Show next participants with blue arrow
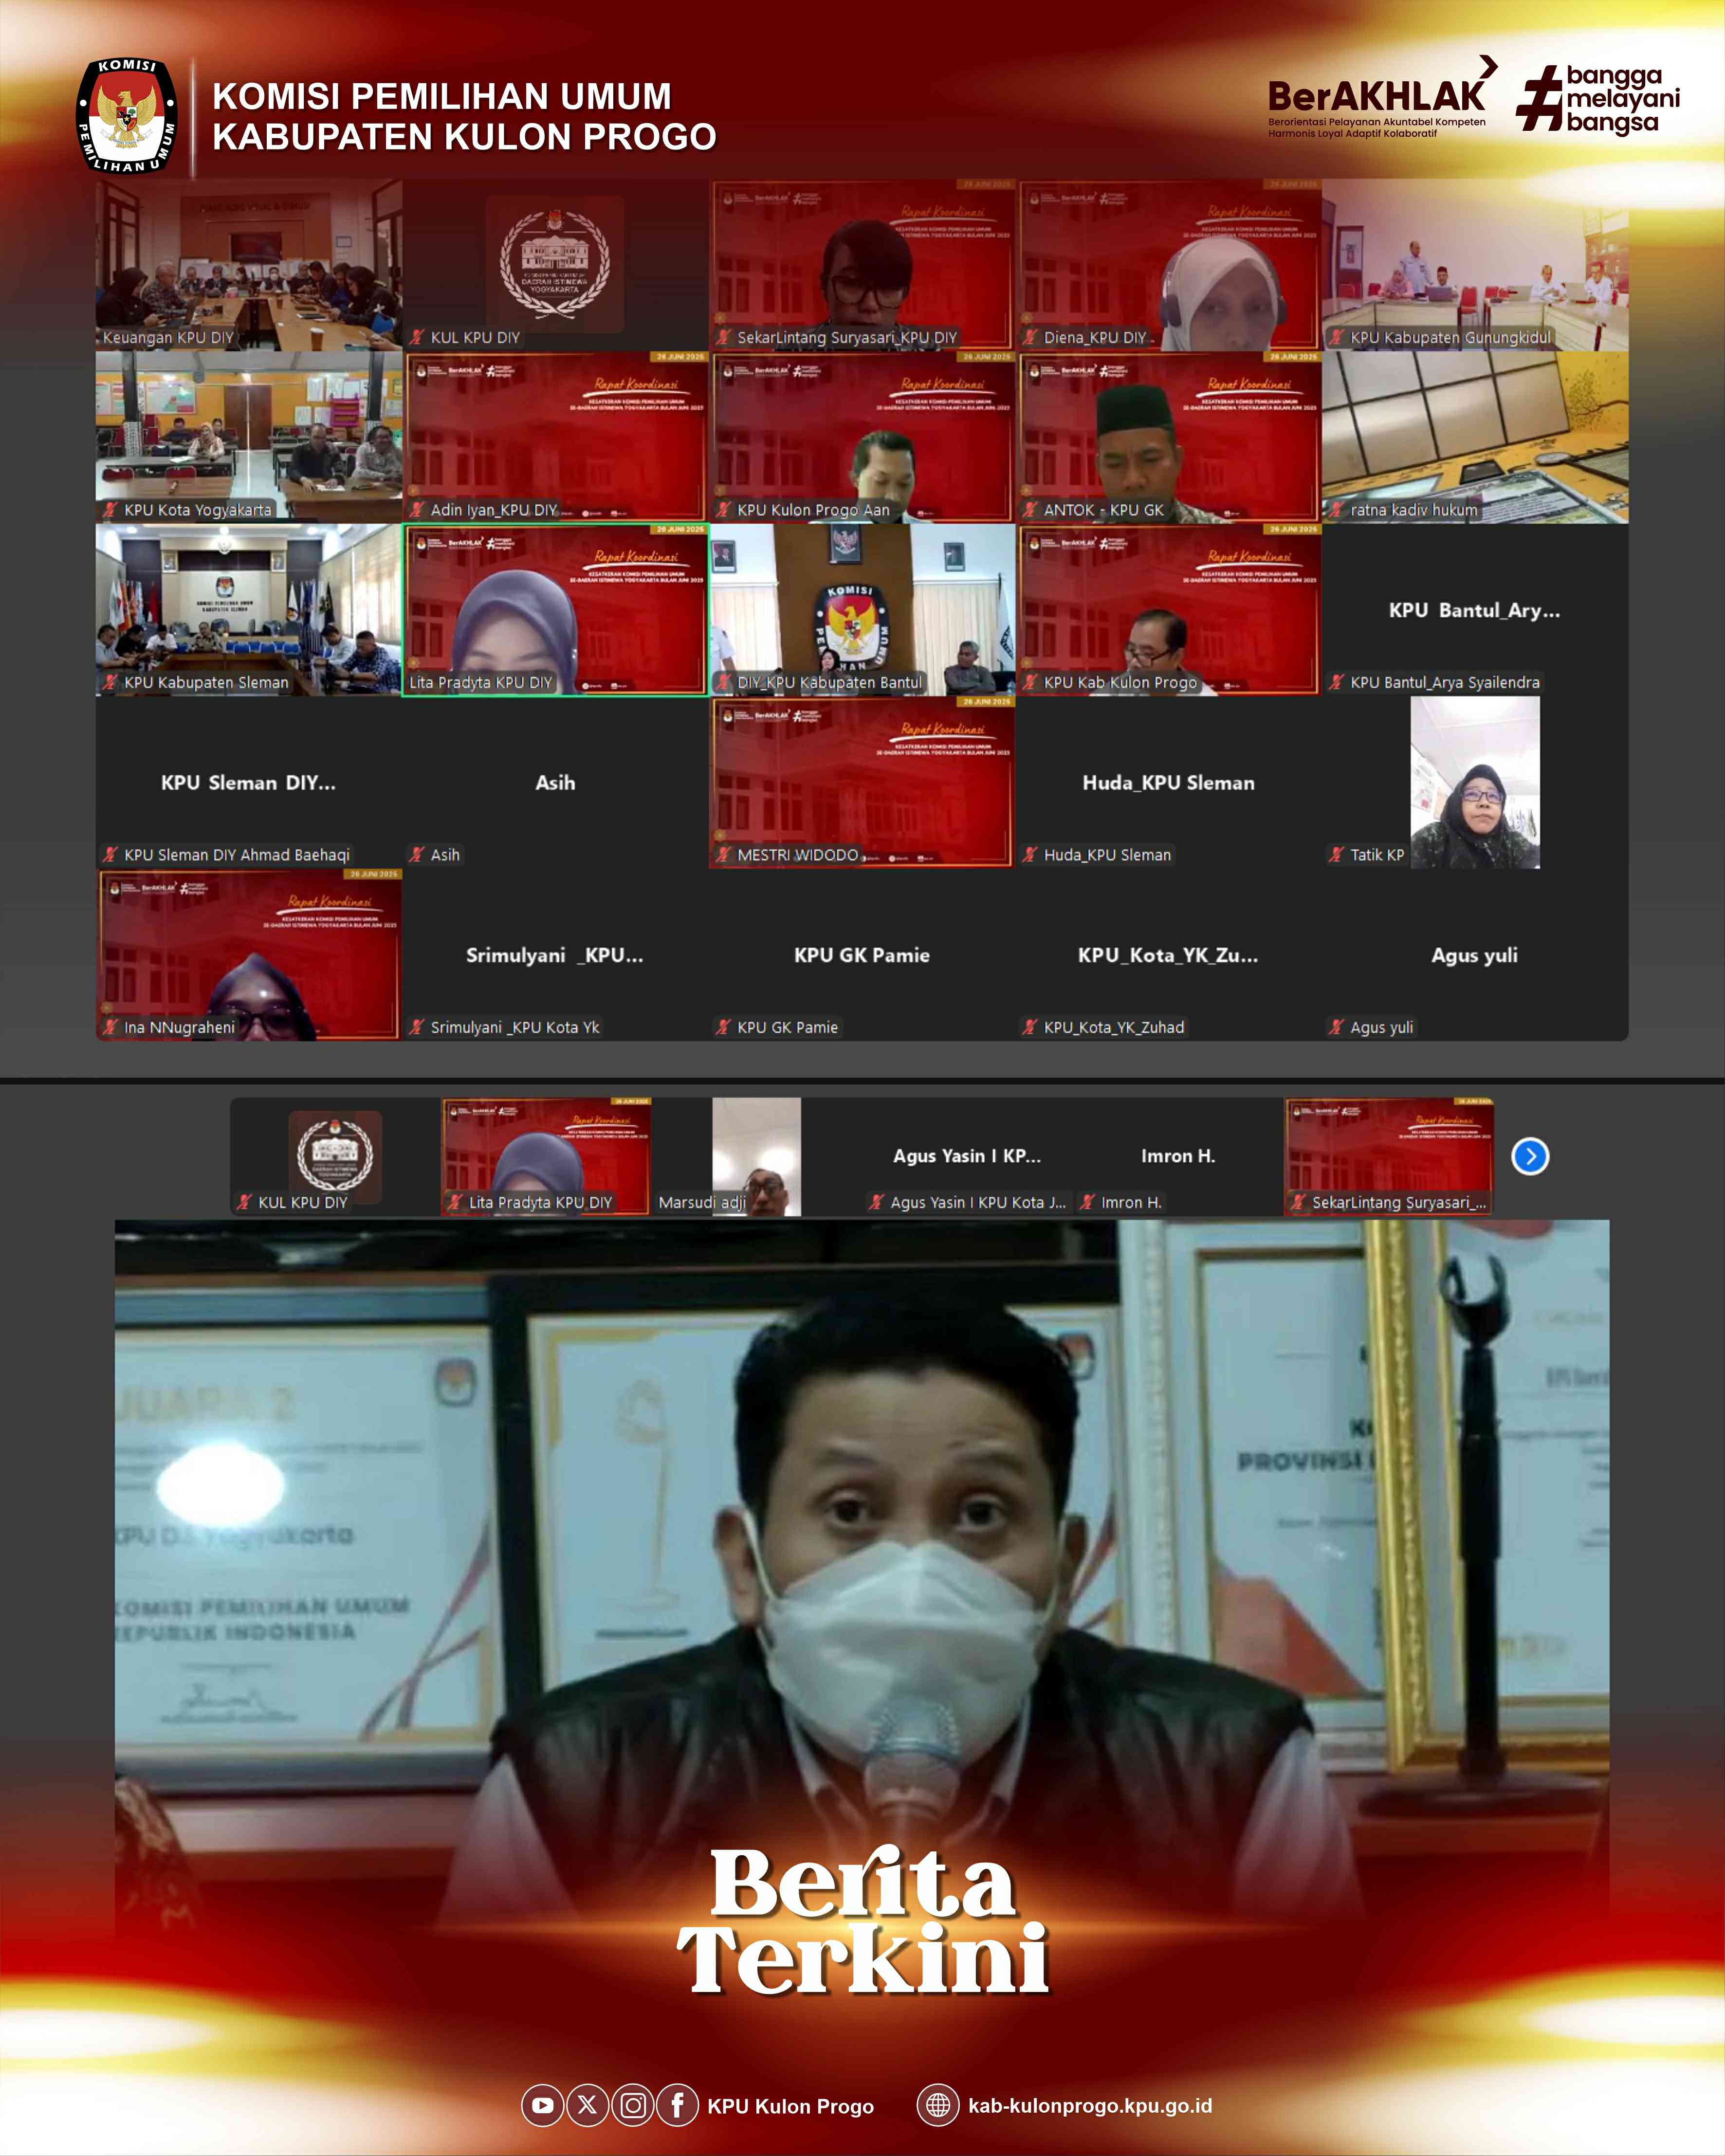The width and height of the screenshot is (1725, 2156). tap(1530, 1156)
